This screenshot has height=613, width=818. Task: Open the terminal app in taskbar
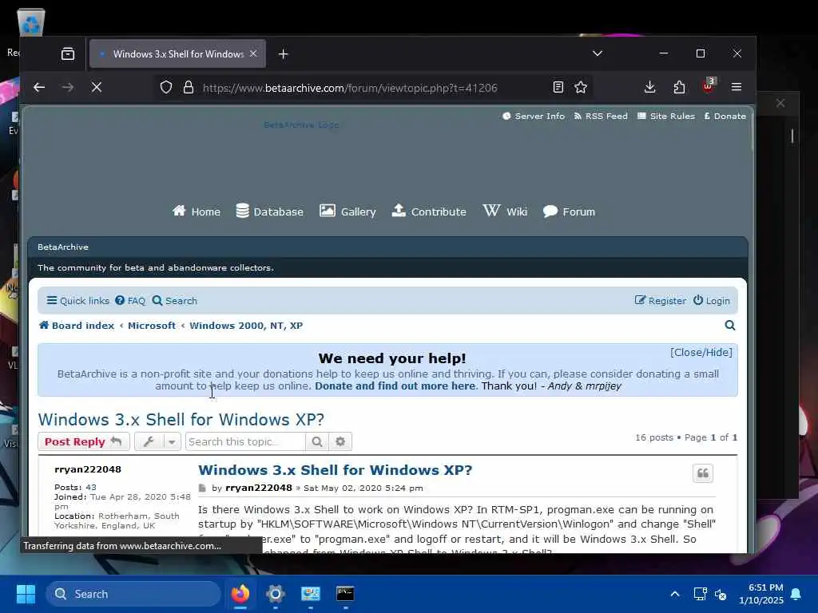345,594
